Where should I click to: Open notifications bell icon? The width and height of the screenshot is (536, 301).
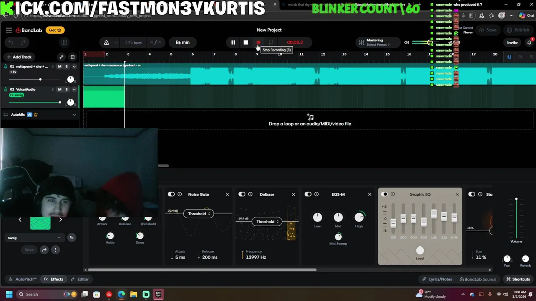[x=529, y=42]
